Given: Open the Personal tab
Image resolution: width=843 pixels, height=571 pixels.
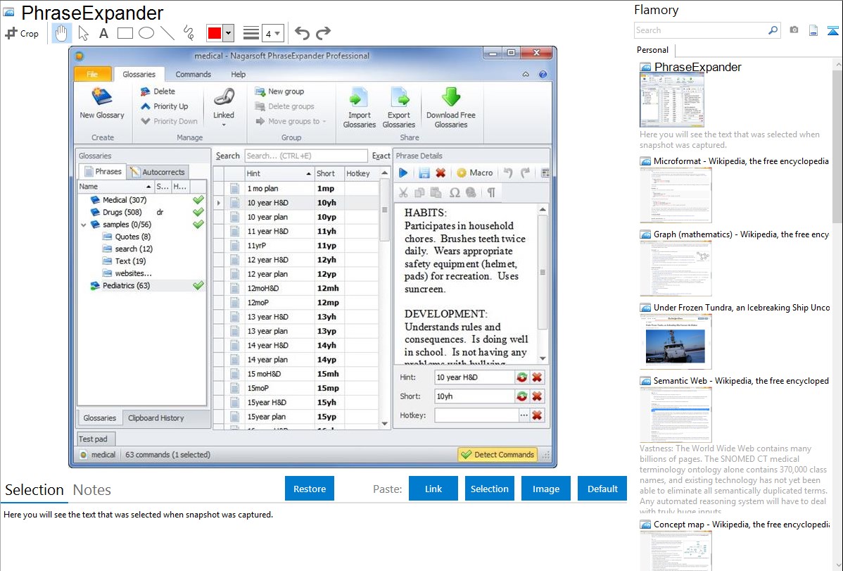Looking at the screenshot, I should click(652, 50).
